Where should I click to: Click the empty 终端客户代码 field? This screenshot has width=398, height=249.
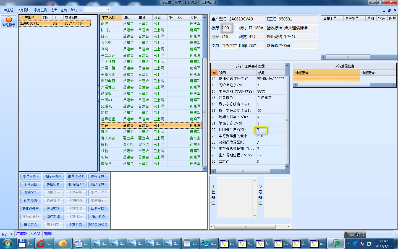[305, 46]
